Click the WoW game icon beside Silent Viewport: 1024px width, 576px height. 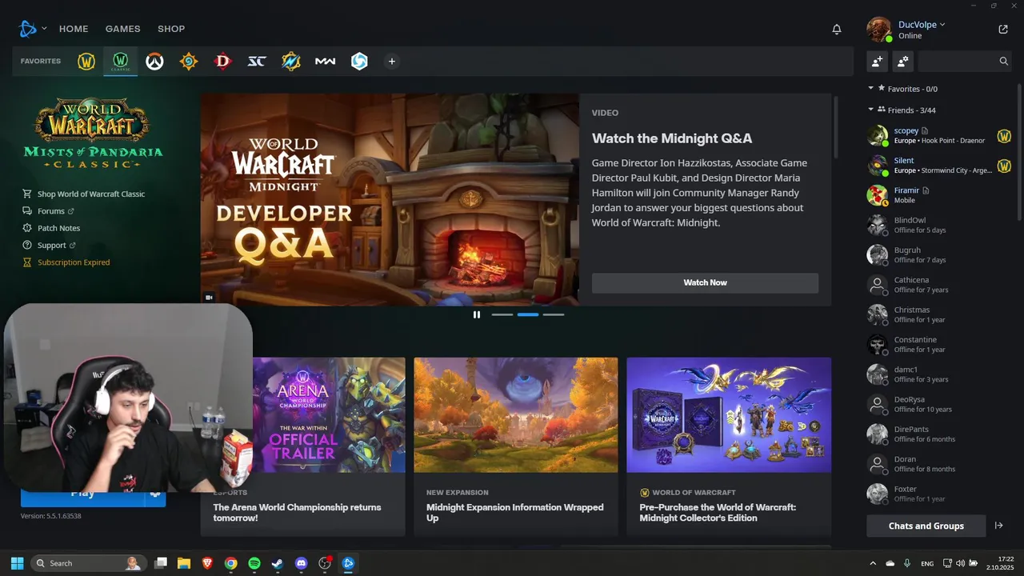point(1004,166)
